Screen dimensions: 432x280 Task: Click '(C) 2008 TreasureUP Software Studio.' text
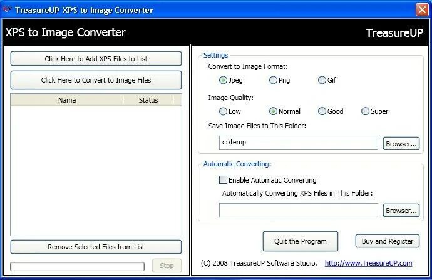point(259,263)
